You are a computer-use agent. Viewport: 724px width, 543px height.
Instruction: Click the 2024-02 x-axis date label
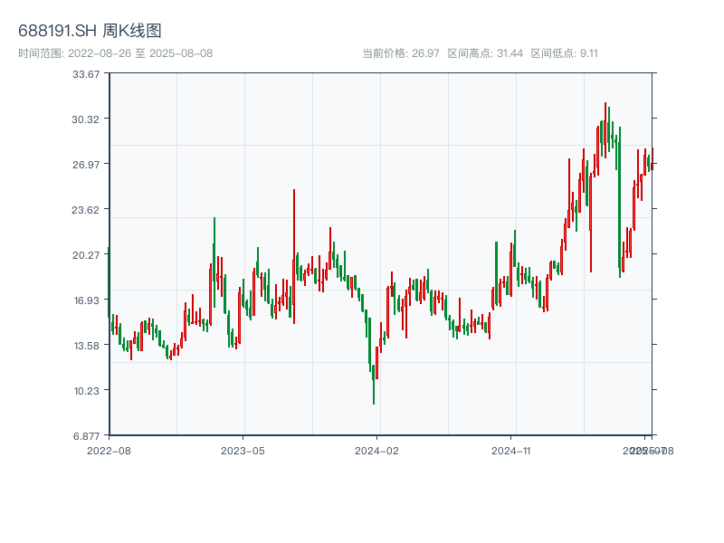pyautogui.click(x=377, y=450)
